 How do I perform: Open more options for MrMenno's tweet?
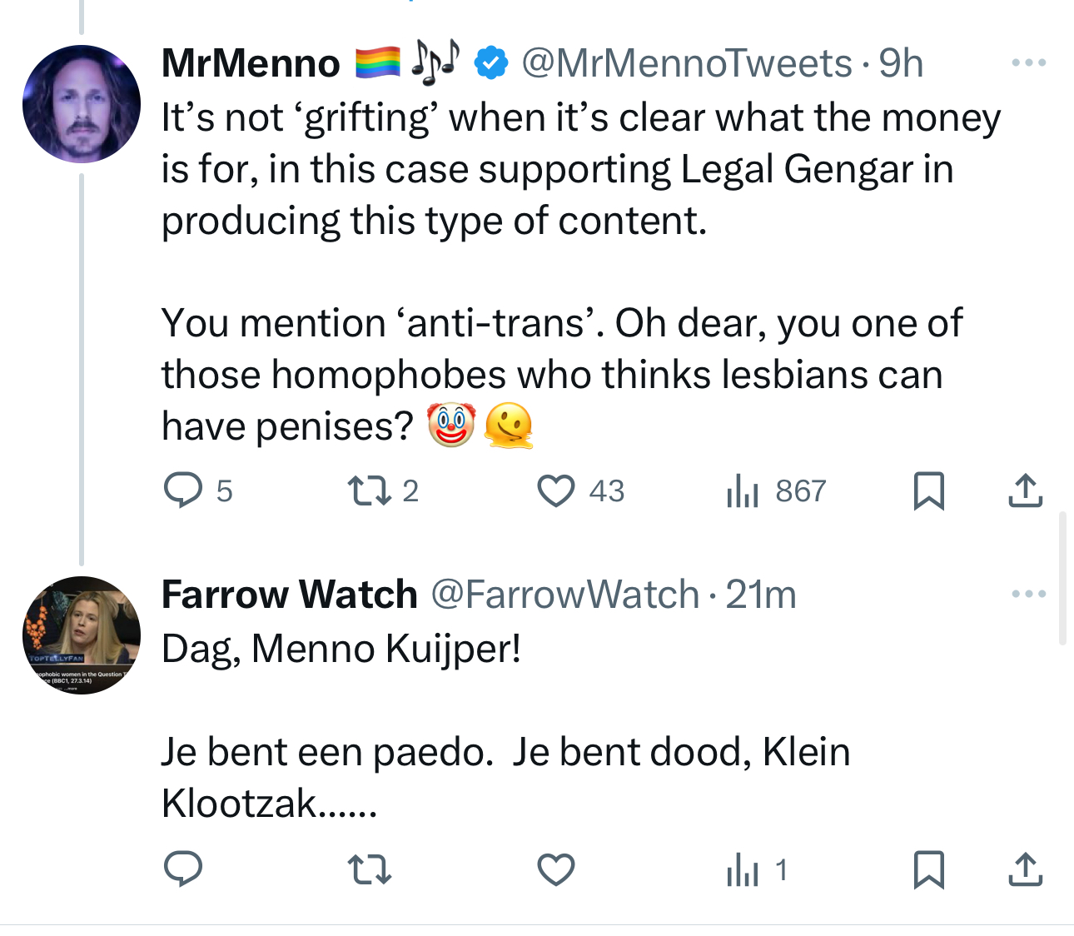click(1028, 63)
